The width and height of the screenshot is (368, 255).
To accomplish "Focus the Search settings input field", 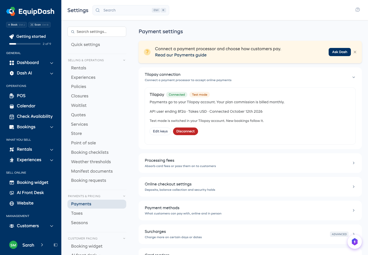I will coord(97,32).
